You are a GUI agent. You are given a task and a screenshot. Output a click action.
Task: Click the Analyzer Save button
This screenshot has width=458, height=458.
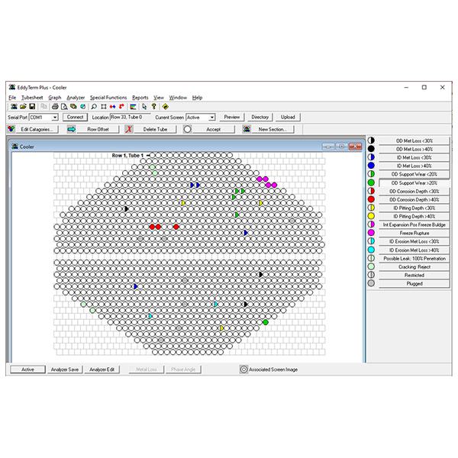65,369
